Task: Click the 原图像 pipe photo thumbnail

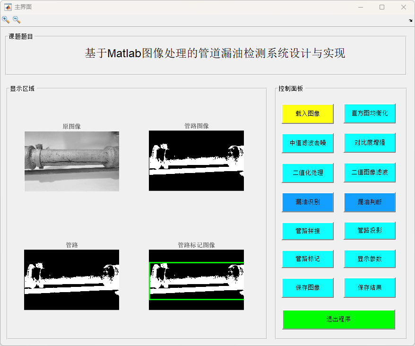Action: 72,161
